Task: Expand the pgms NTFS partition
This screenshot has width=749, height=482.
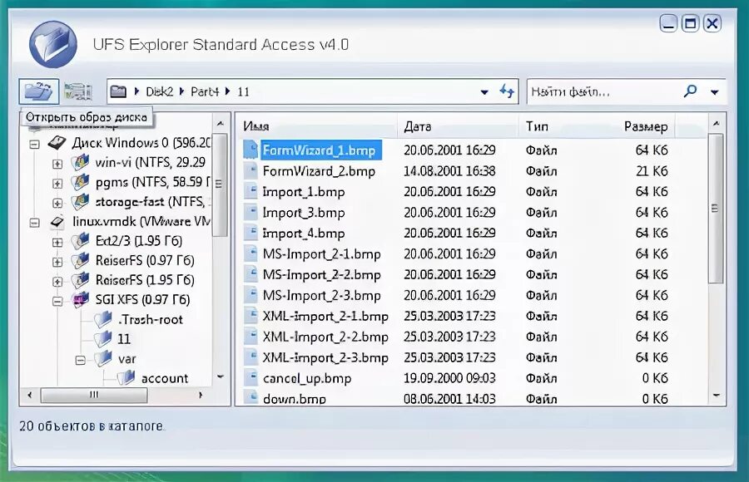Action: pos(57,184)
